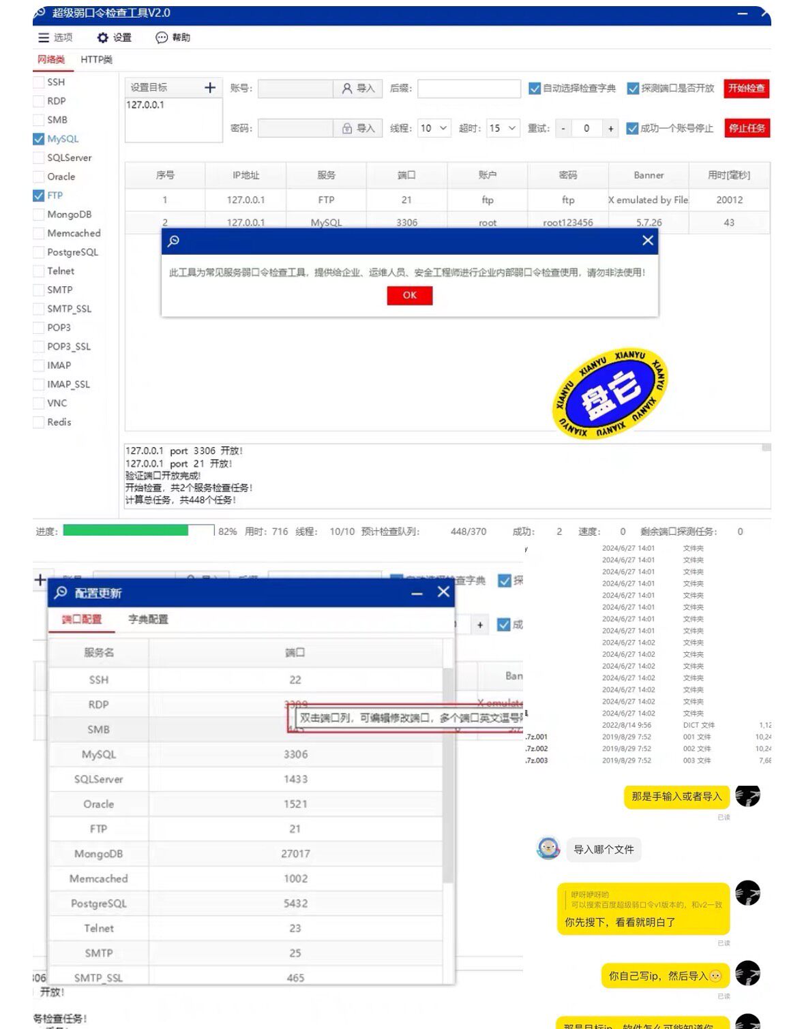Click Oracle port value 1521
The image size is (804, 1029).
point(295,804)
